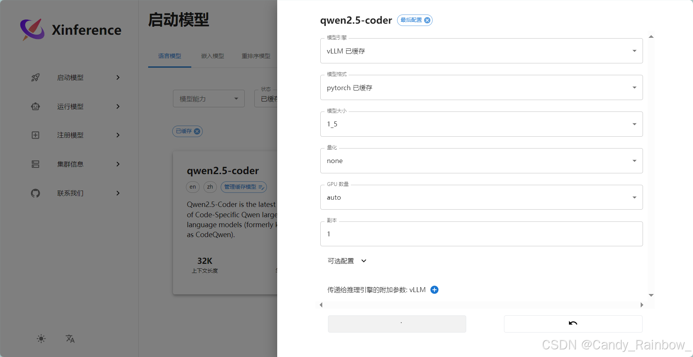Open the language translation icon
693x357 pixels.
pos(70,339)
